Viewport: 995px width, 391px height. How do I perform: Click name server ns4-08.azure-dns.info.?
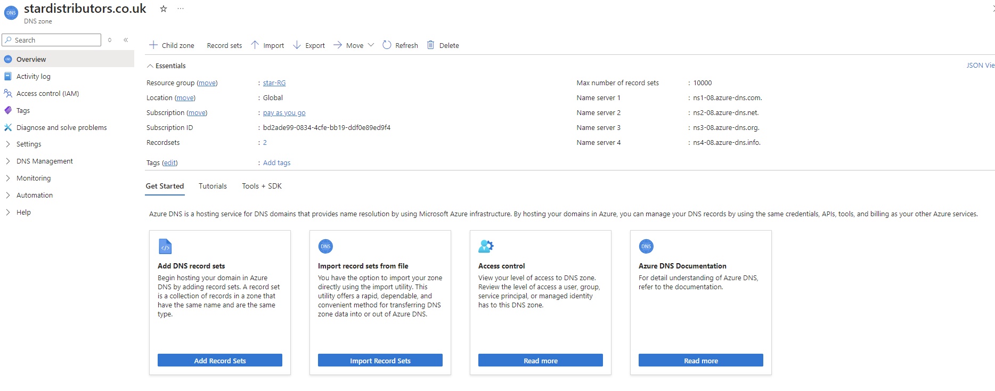click(x=727, y=142)
